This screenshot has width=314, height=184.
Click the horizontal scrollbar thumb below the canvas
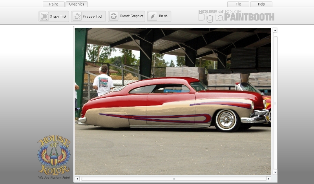click(x=173, y=179)
